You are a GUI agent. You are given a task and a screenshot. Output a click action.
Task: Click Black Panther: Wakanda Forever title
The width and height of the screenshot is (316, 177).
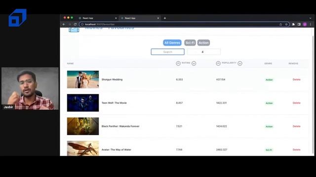point(120,126)
